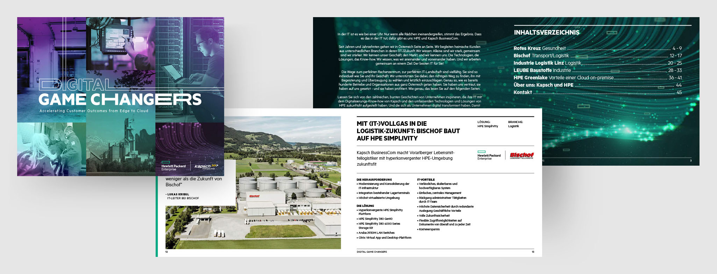Open contents entry 'Rotes Kreuz Gesundheit'
The height and width of the screenshot is (274, 717).
598,48
